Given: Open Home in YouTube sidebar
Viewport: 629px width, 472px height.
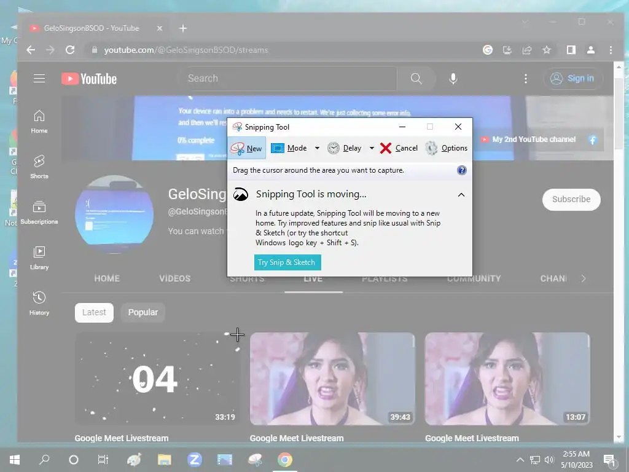Looking at the screenshot, I should 39,122.
